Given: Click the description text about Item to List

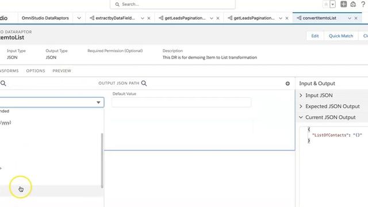Looking at the screenshot, I should point(209,57).
